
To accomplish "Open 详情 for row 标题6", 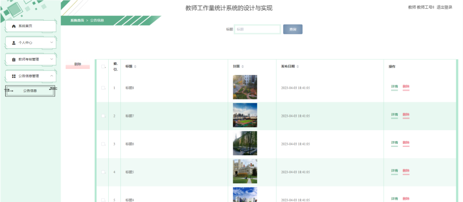I will point(394,143).
